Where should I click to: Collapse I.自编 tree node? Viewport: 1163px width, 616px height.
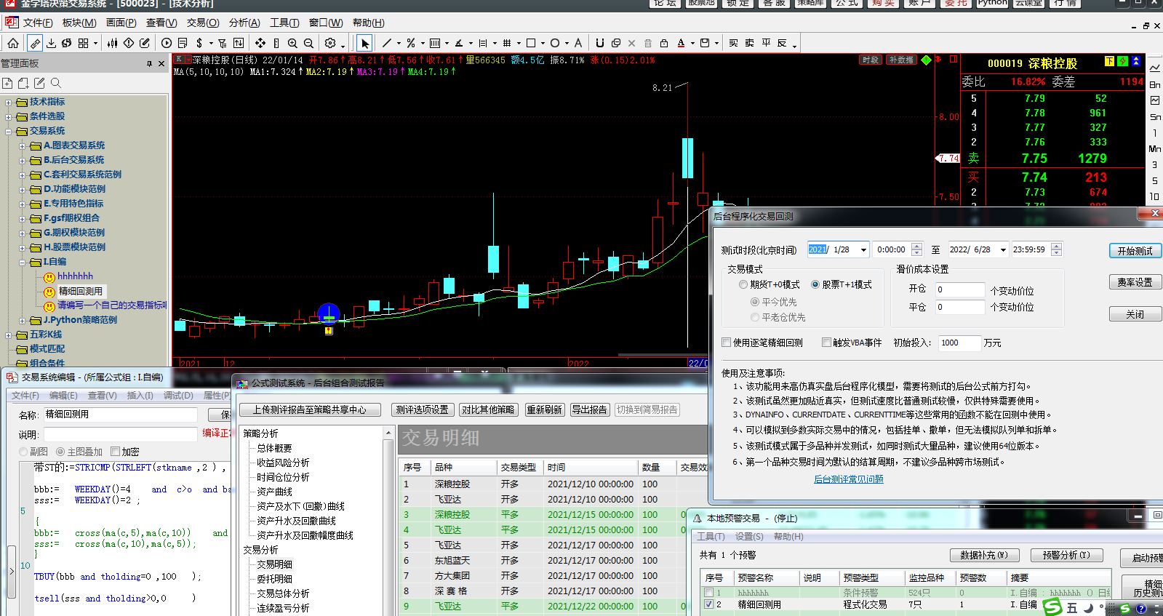pyautogui.click(x=22, y=262)
